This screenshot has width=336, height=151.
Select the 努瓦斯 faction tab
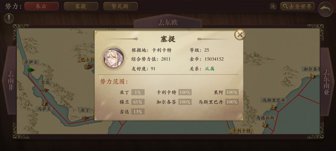pos(120,7)
